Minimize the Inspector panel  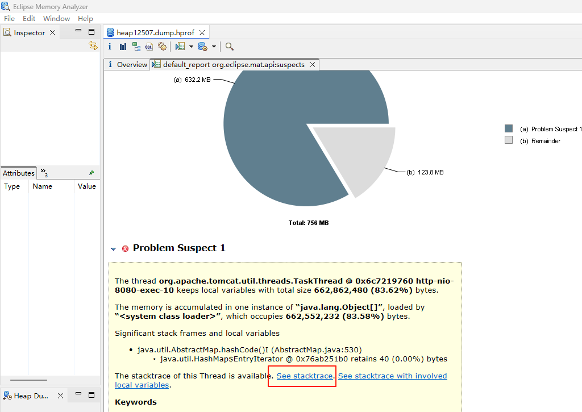[x=78, y=31]
